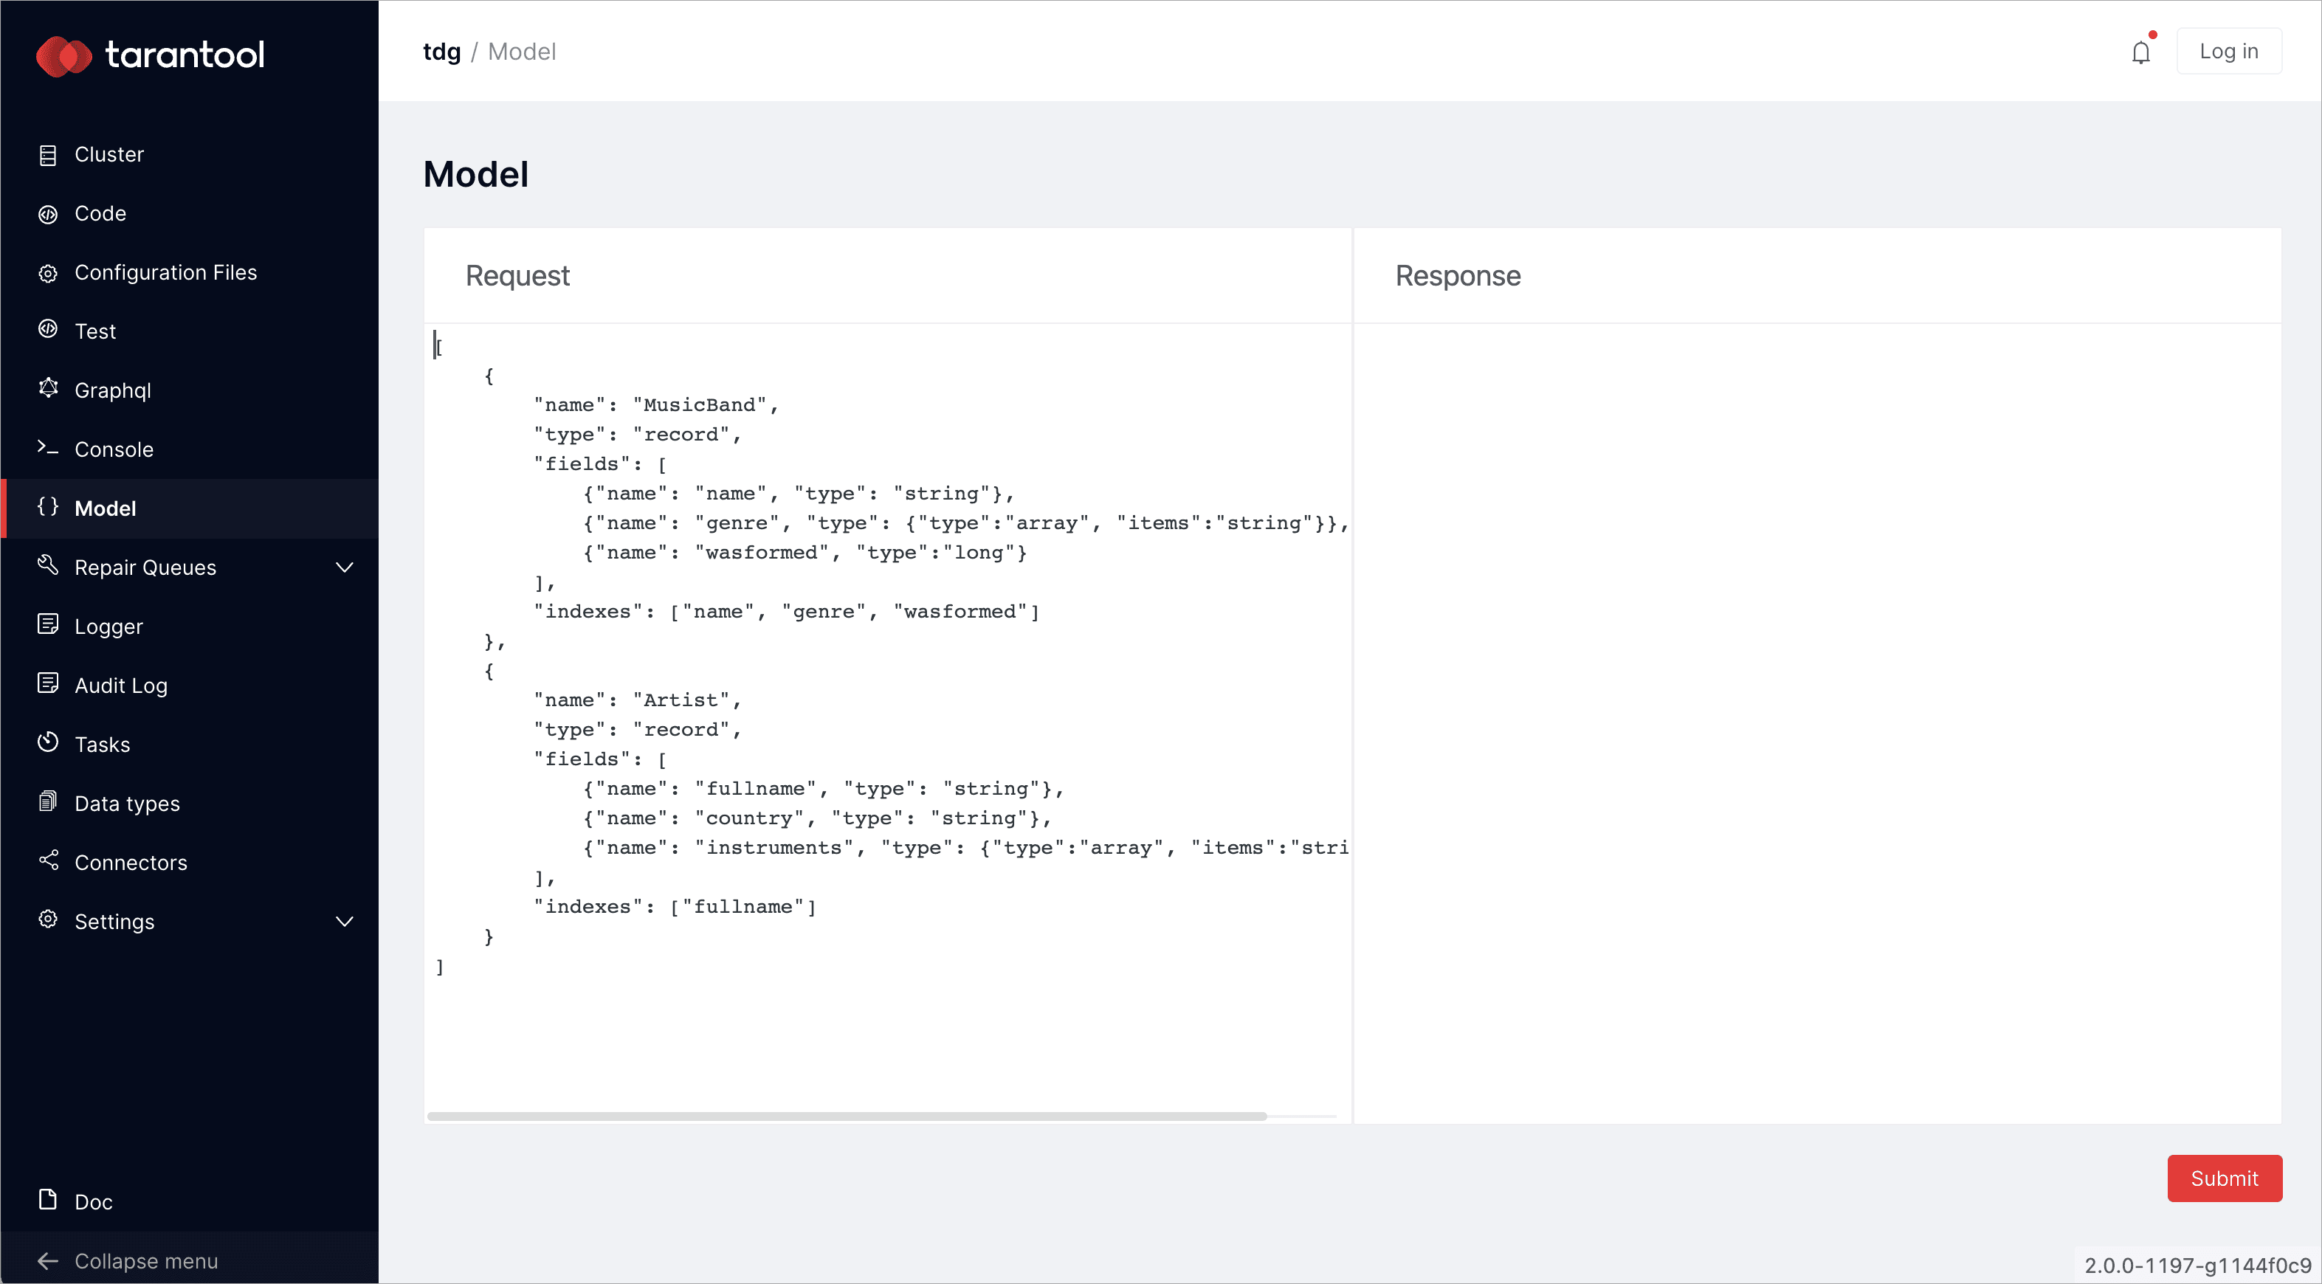Screen dimensions: 2322x1284
Task: Click the Audit Log icon
Action: (x=48, y=683)
